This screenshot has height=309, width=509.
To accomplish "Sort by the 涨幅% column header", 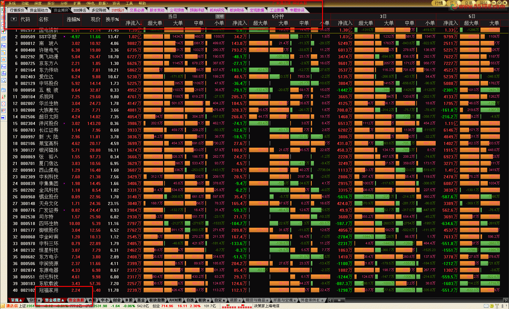I will click(x=73, y=19).
